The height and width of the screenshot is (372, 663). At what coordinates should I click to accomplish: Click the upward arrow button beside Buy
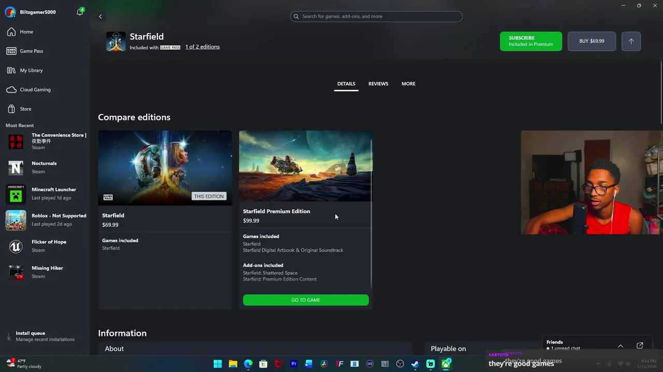[x=631, y=41]
